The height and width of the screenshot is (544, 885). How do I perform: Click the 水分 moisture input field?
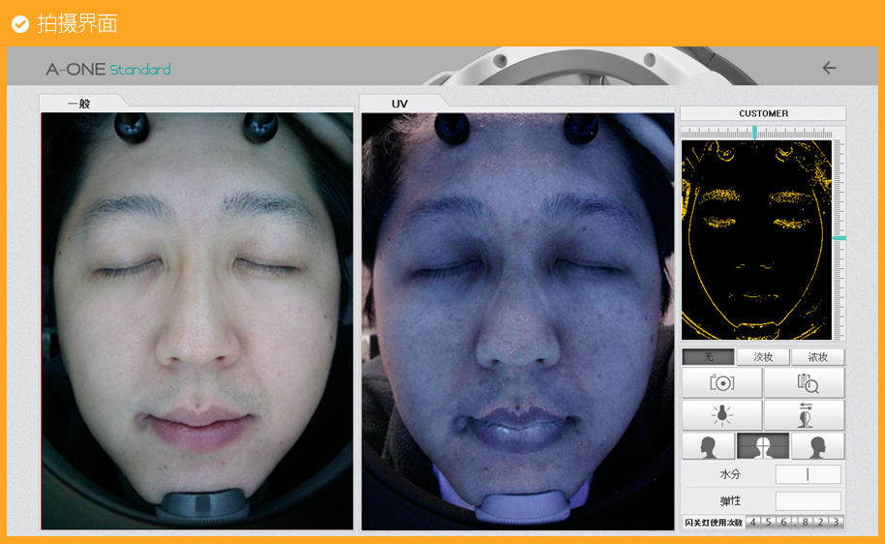[809, 474]
